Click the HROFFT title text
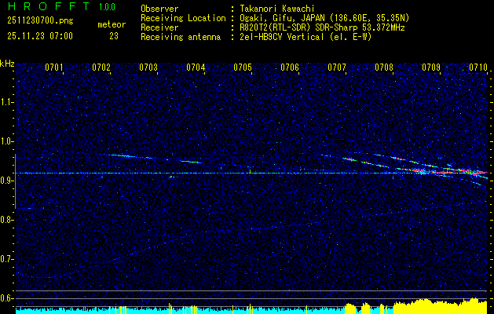 click(x=48, y=7)
